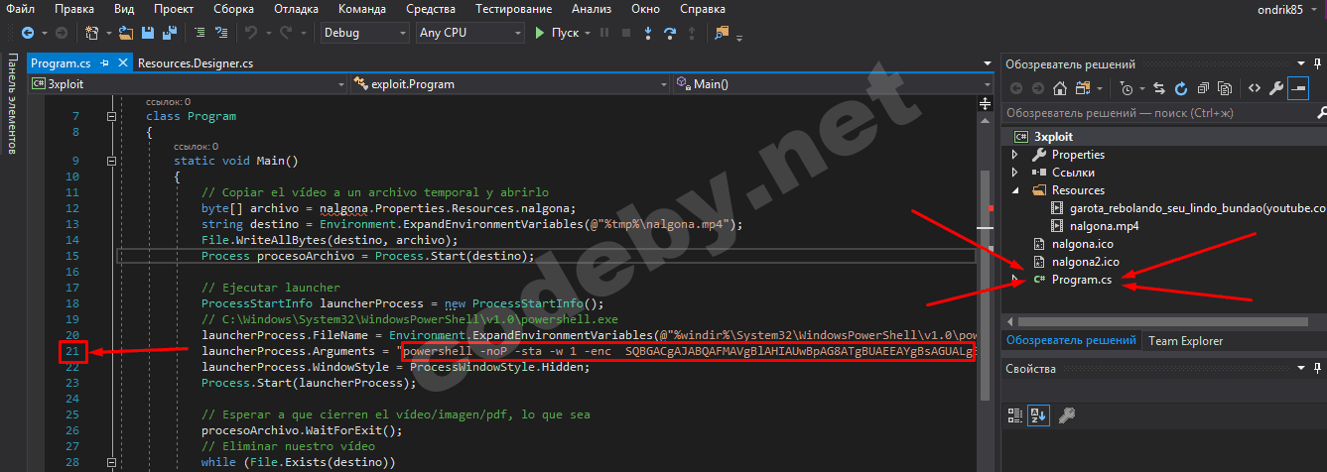This screenshot has height=472, width=1327.
Task: Click the Step Over debug icon
Action: [x=670, y=33]
